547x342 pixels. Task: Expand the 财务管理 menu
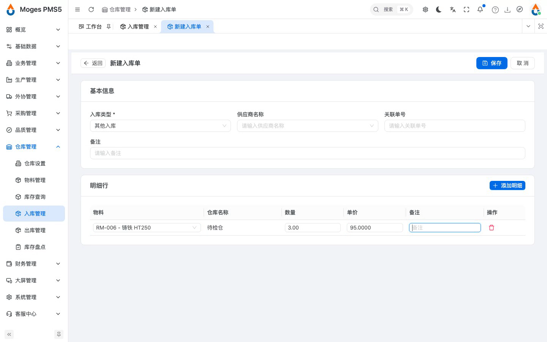click(34, 264)
